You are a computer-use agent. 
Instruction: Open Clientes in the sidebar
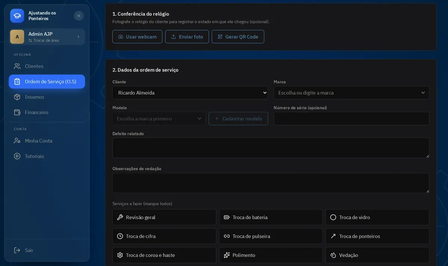point(47,66)
